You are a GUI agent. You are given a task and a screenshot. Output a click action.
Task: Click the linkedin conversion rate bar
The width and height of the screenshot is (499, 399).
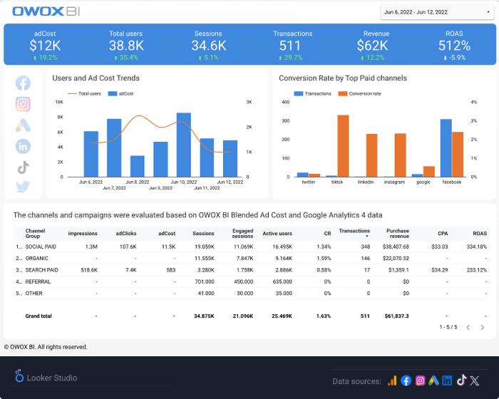coord(371,155)
